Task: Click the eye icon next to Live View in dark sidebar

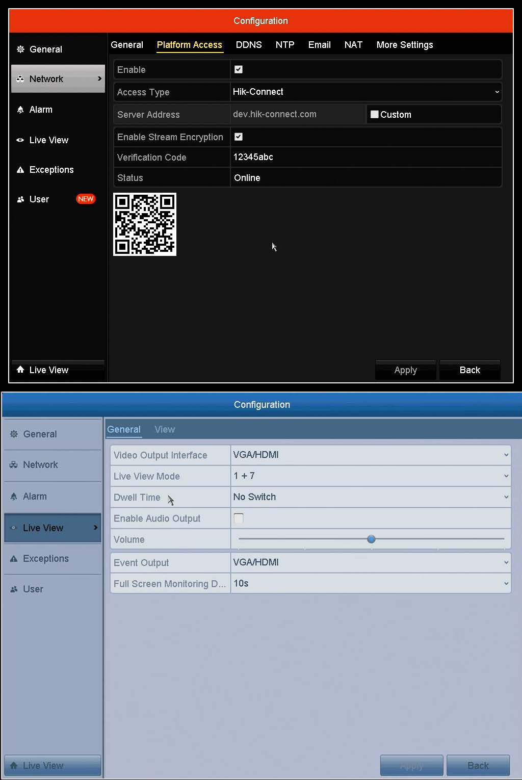Action: pos(20,140)
